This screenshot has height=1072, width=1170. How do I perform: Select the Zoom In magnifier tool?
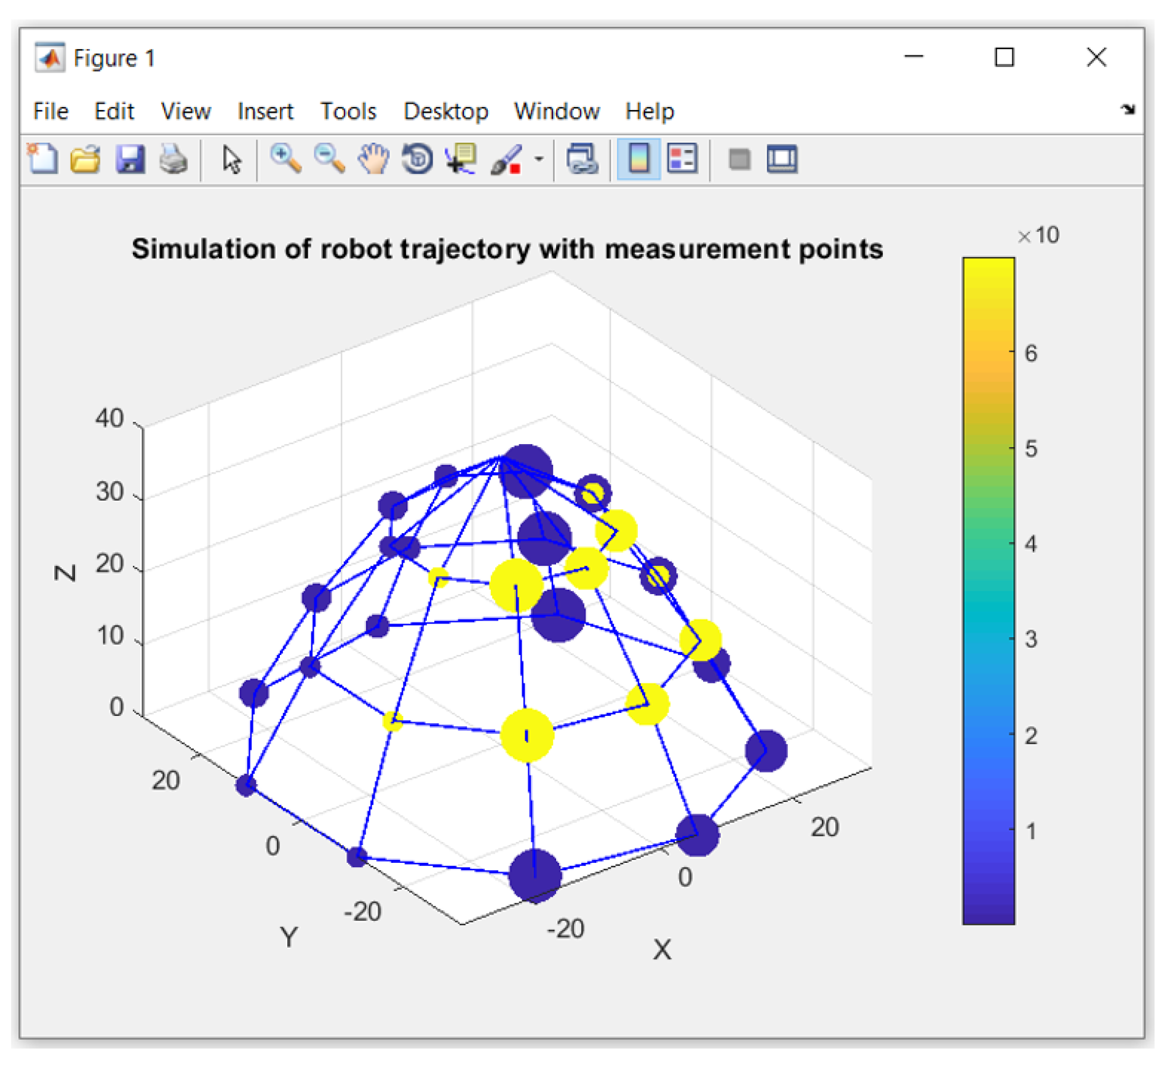pos(285,159)
